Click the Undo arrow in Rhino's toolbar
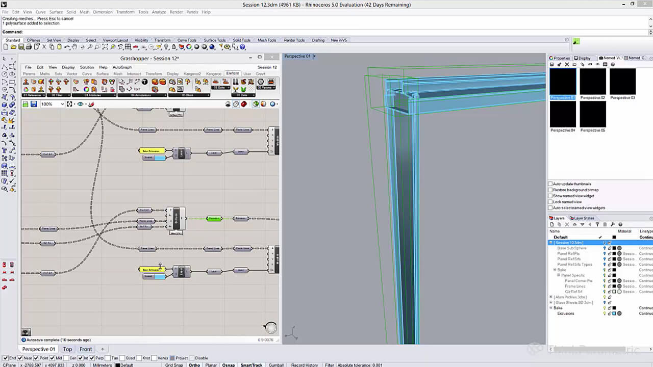The height and width of the screenshot is (367, 653). pos(67,47)
